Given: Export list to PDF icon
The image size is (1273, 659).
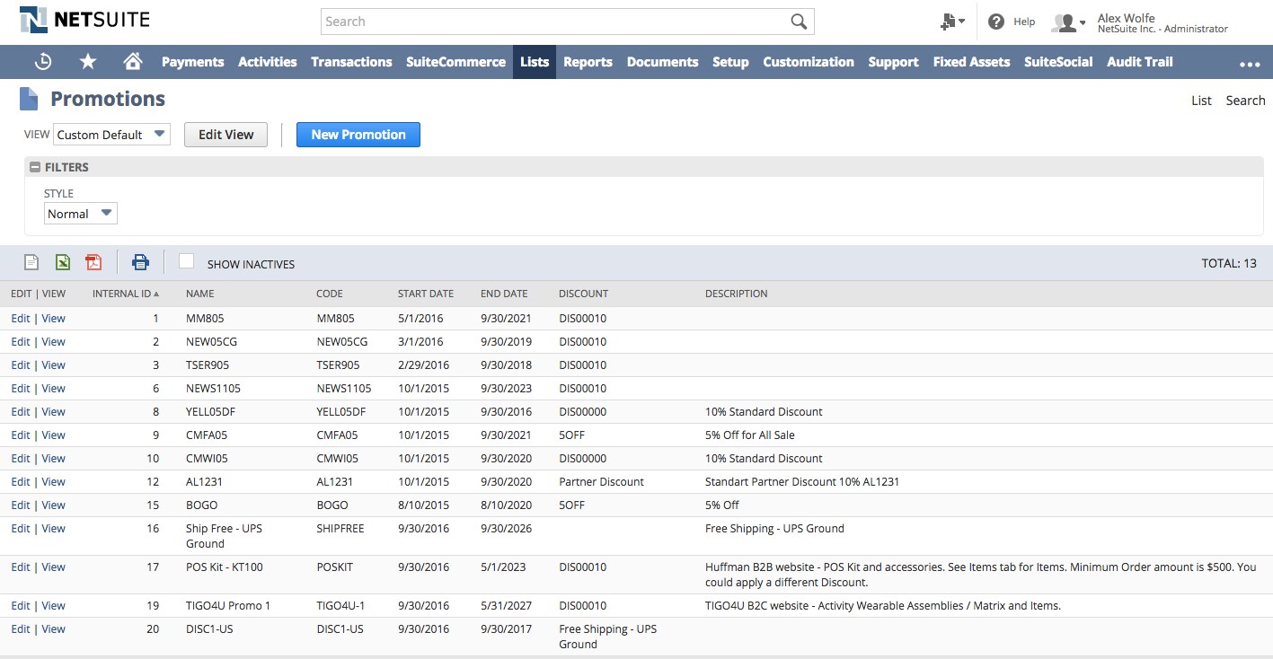Looking at the screenshot, I should 93,262.
